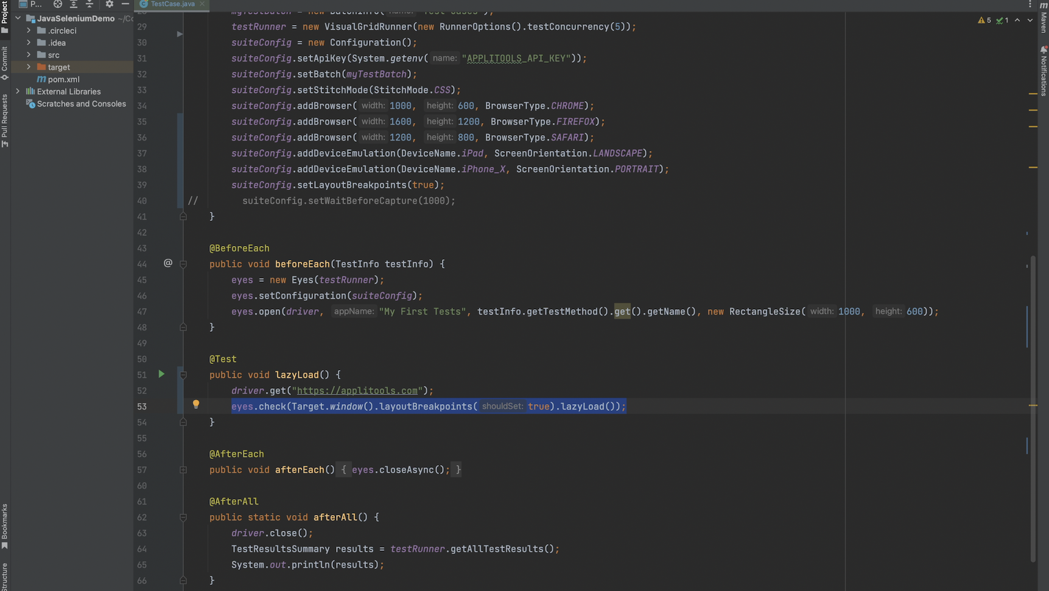The width and height of the screenshot is (1049, 591).
Task: Click the top warning stripe mark in error gutter
Action: pos(1033,94)
